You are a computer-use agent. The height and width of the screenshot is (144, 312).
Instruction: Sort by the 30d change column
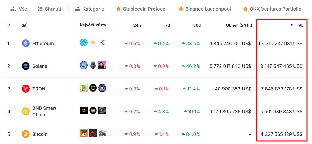tap(197, 25)
